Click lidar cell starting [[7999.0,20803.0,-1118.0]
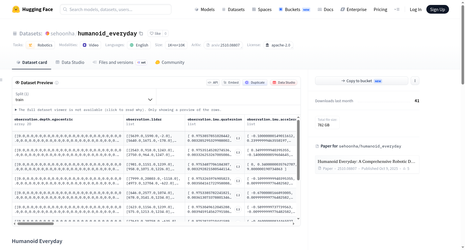 tap(154, 181)
